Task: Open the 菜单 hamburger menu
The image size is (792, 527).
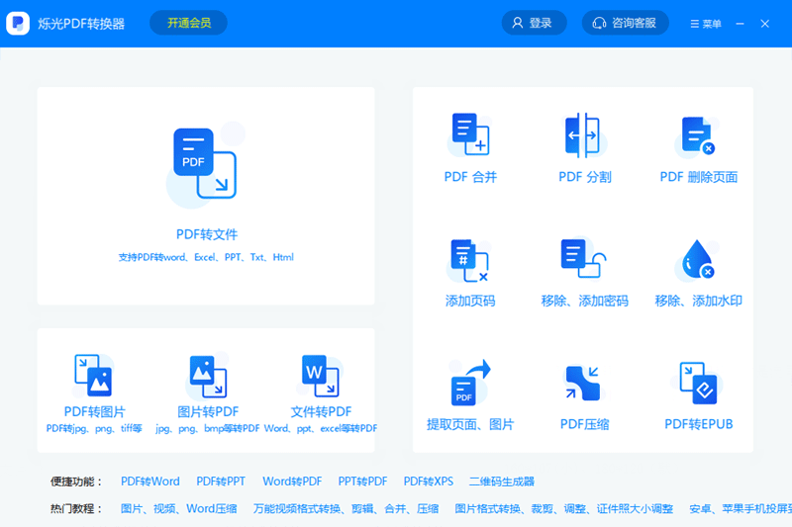Action: point(706,24)
